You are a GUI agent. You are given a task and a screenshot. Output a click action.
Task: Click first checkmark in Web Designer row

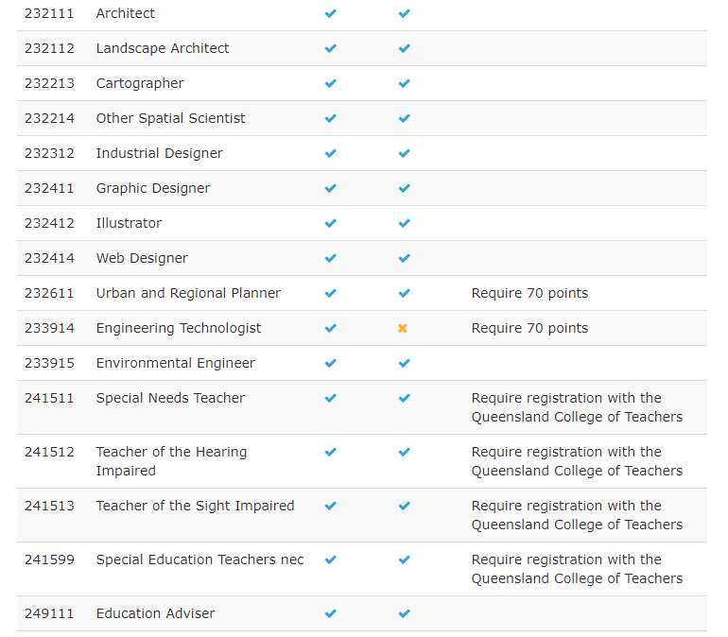point(330,259)
